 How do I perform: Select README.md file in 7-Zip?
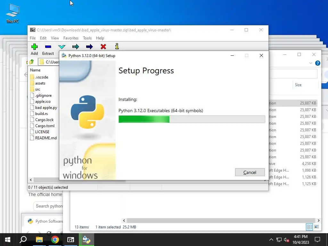tap(44, 138)
